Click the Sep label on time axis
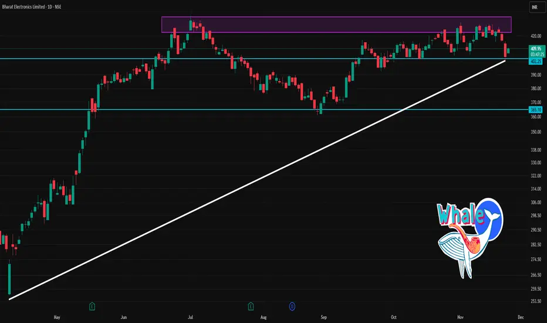547x323 pixels. pyautogui.click(x=324, y=317)
